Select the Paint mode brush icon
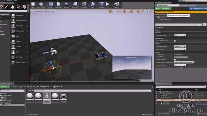The image size is (207, 116). pos(6,7)
